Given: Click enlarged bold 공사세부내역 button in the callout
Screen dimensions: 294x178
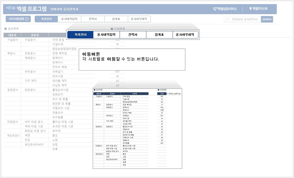Looking at the screenshot, I should click(185, 34).
